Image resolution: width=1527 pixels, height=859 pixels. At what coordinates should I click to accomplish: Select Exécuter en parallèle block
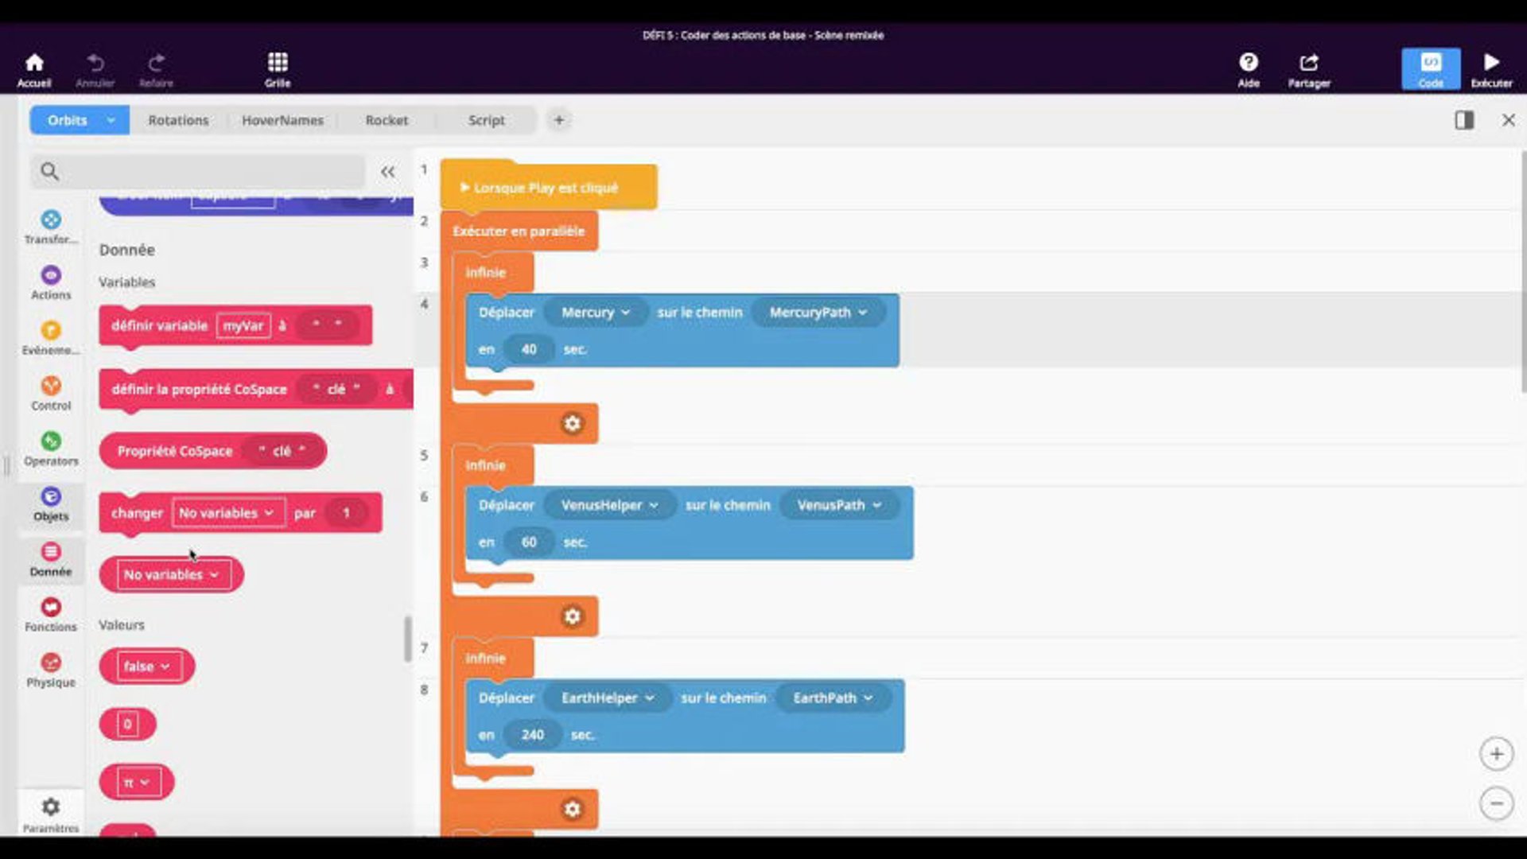pos(519,231)
